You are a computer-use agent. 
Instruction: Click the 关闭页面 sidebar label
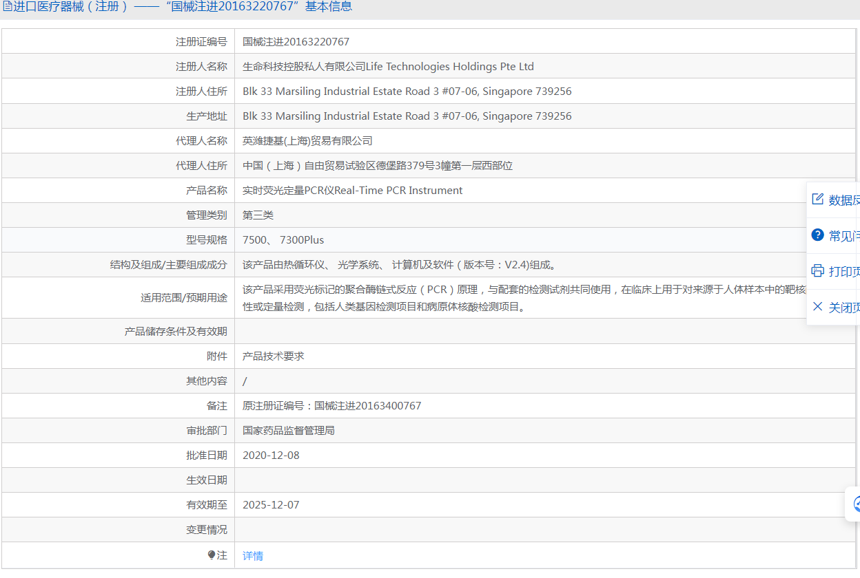click(844, 308)
